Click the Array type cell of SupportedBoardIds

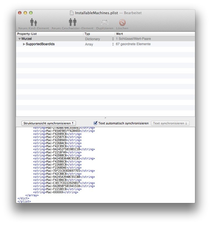tap(89, 44)
